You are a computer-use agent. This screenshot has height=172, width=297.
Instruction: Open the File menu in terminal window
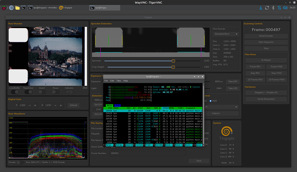point(106,81)
